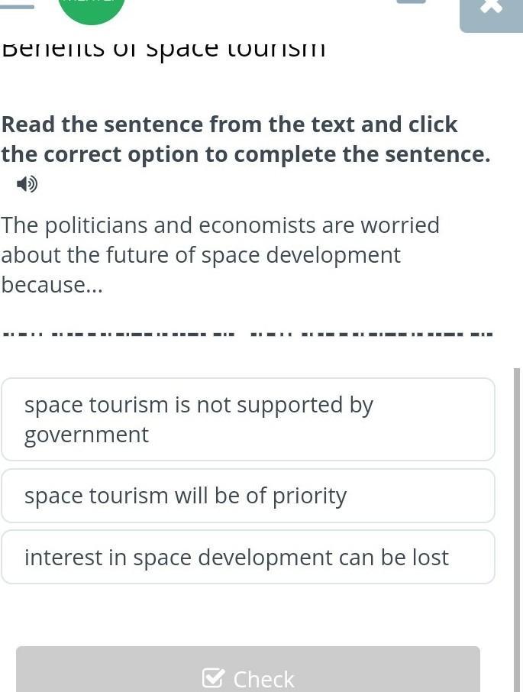Click the word "because..." in the question
This screenshot has width=523, height=692.
(52, 285)
